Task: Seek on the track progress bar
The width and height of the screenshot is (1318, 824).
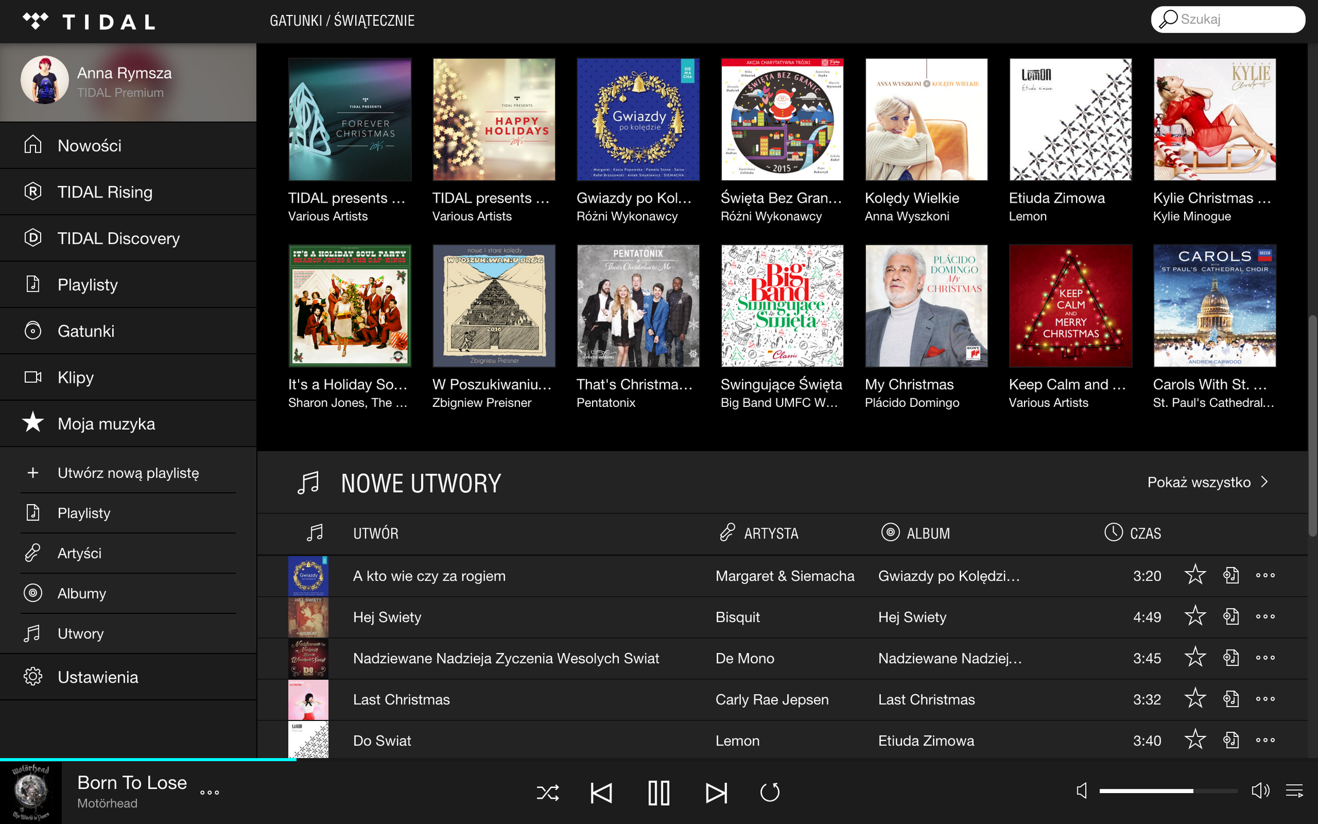Action: tap(659, 759)
